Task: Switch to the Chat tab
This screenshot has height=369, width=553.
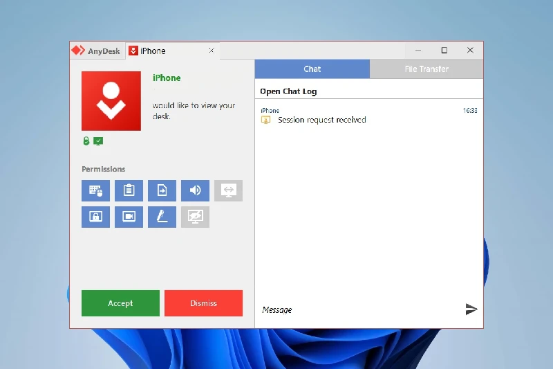Action: point(312,69)
